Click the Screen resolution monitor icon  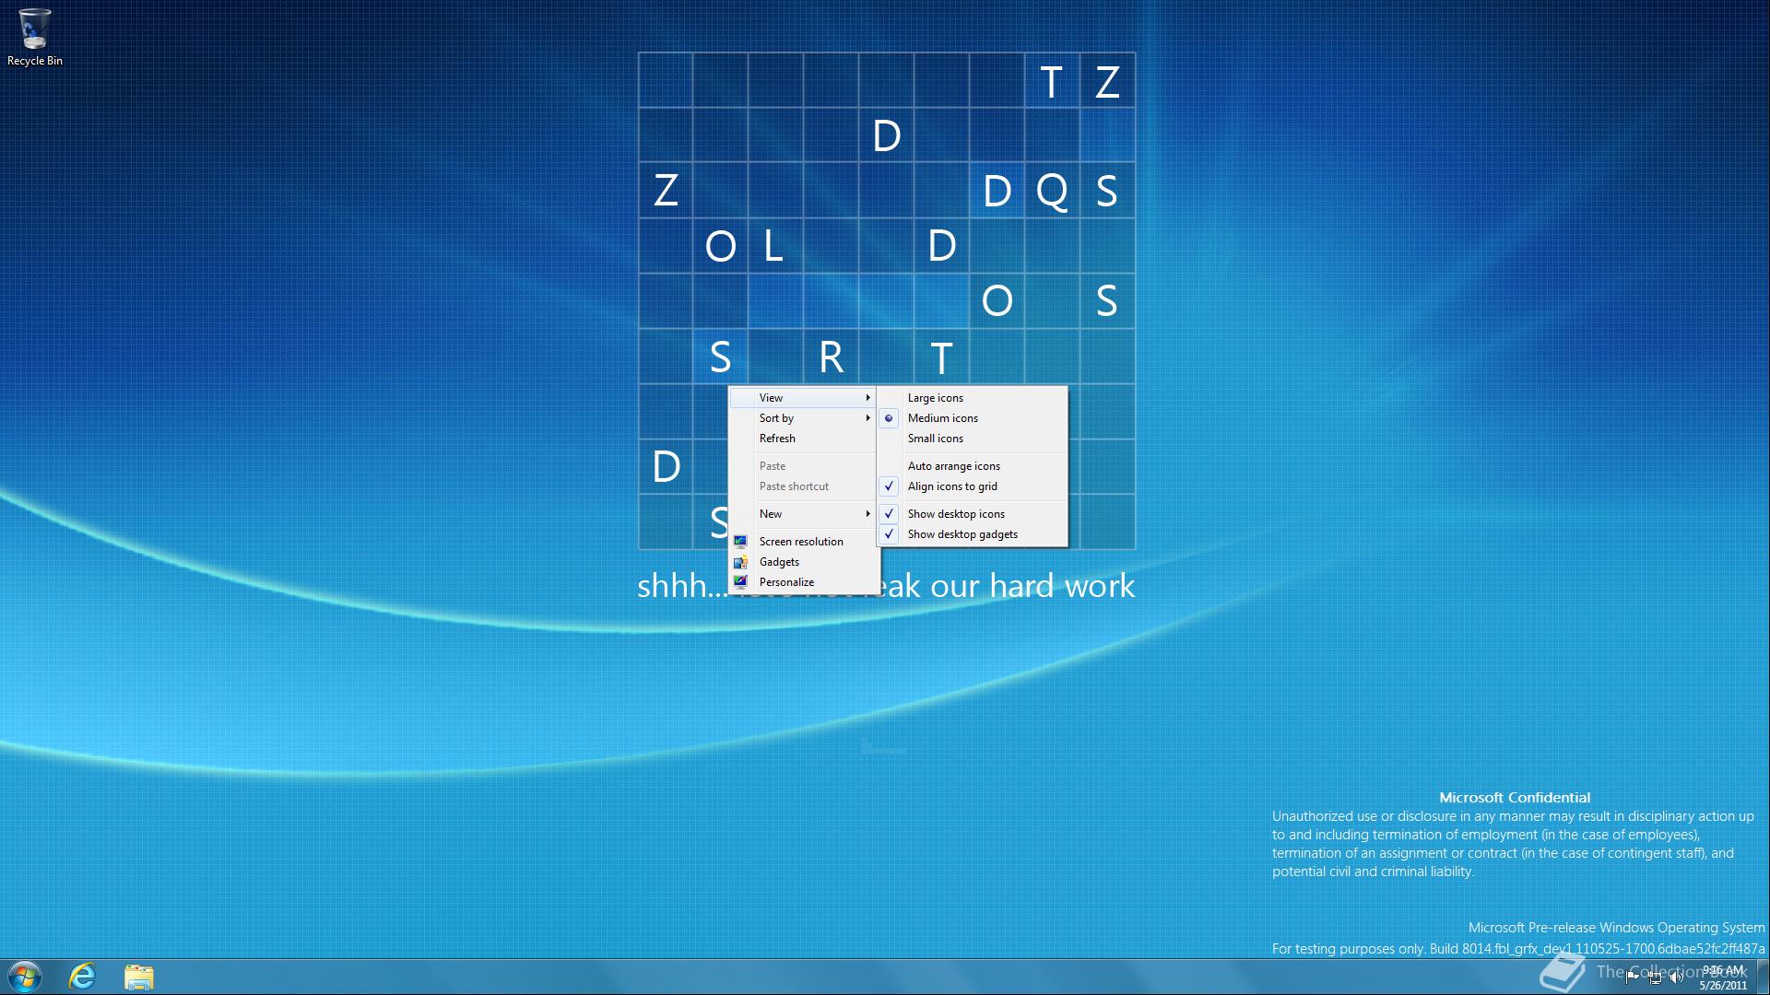point(740,542)
